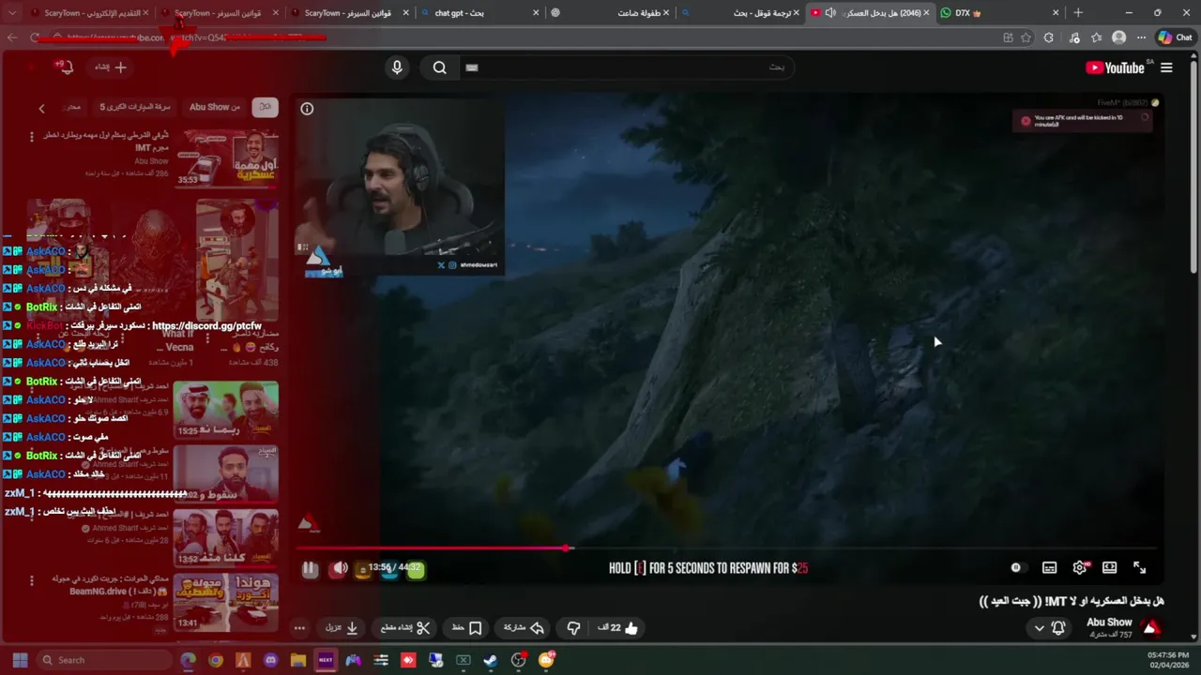Screen dimensions: 1201x675
Task: Add this page to favorites with the star
Action: [x=1027, y=37]
